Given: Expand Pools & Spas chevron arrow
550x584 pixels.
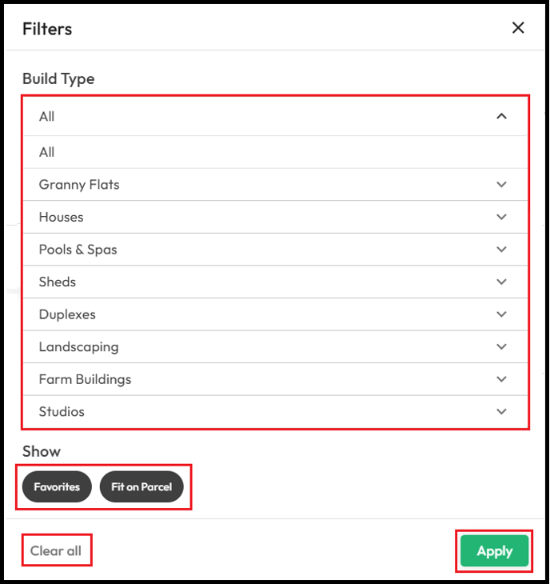Looking at the screenshot, I should tap(501, 249).
